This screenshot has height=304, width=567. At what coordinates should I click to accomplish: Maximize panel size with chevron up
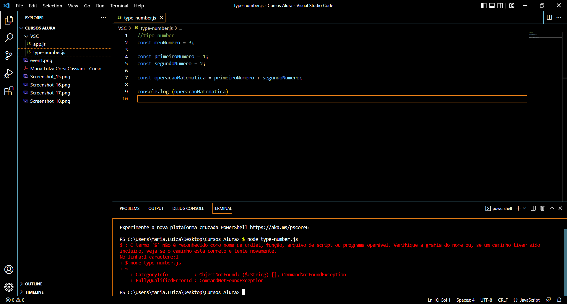coord(552,208)
